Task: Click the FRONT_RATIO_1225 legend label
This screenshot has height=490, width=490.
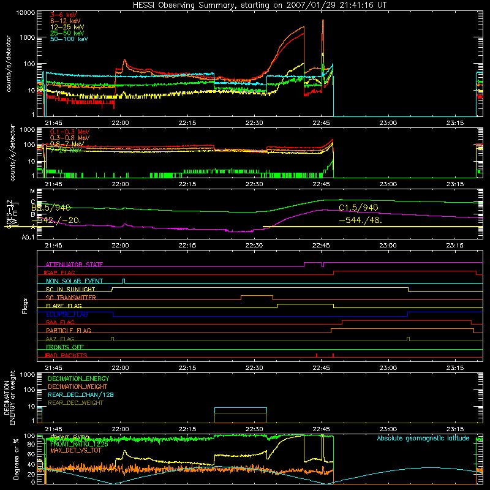Action: 79,444
